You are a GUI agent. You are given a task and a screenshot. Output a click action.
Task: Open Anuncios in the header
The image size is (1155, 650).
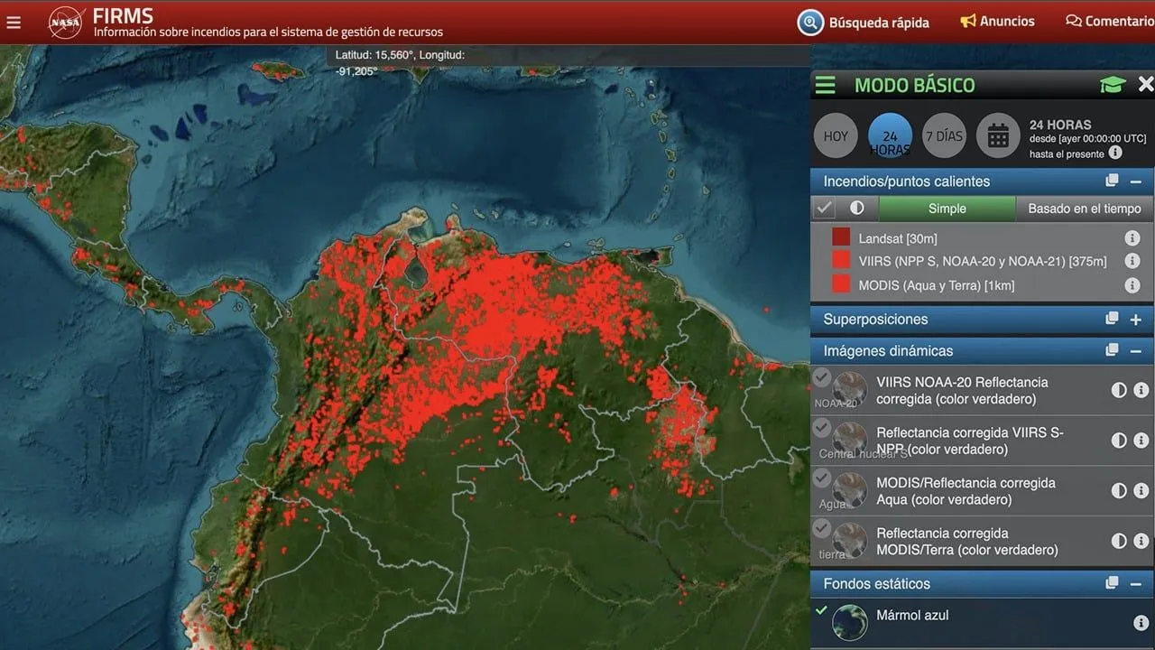point(997,21)
